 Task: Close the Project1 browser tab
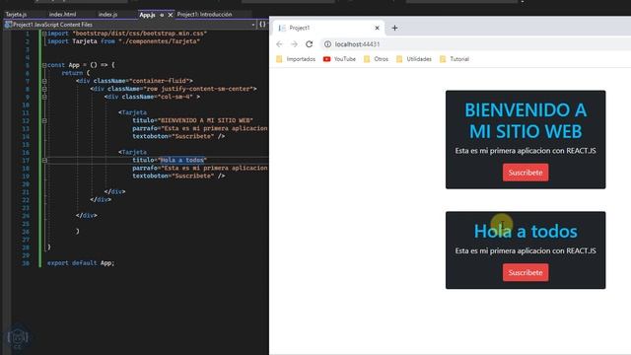coord(377,28)
